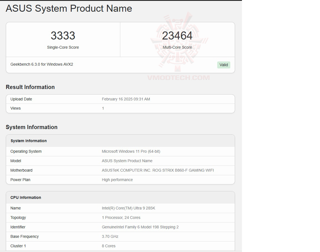The width and height of the screenshot is (320, 252).
Task: Click the Power Plan High performance value
Action: tap(117, 180)
